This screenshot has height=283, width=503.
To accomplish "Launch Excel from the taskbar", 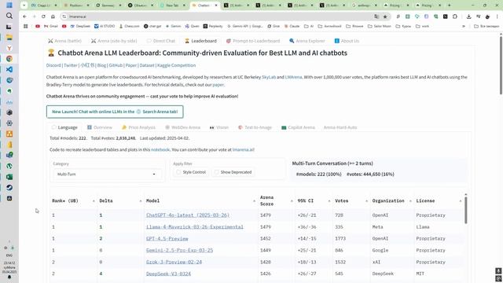I will point(9,177).
